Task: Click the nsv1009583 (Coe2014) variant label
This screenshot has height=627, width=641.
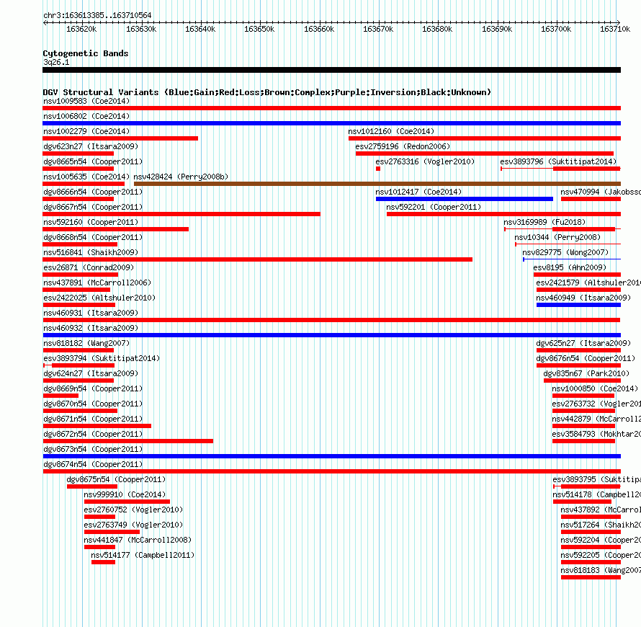Action: pyautogui.click(x=86, y=101)
